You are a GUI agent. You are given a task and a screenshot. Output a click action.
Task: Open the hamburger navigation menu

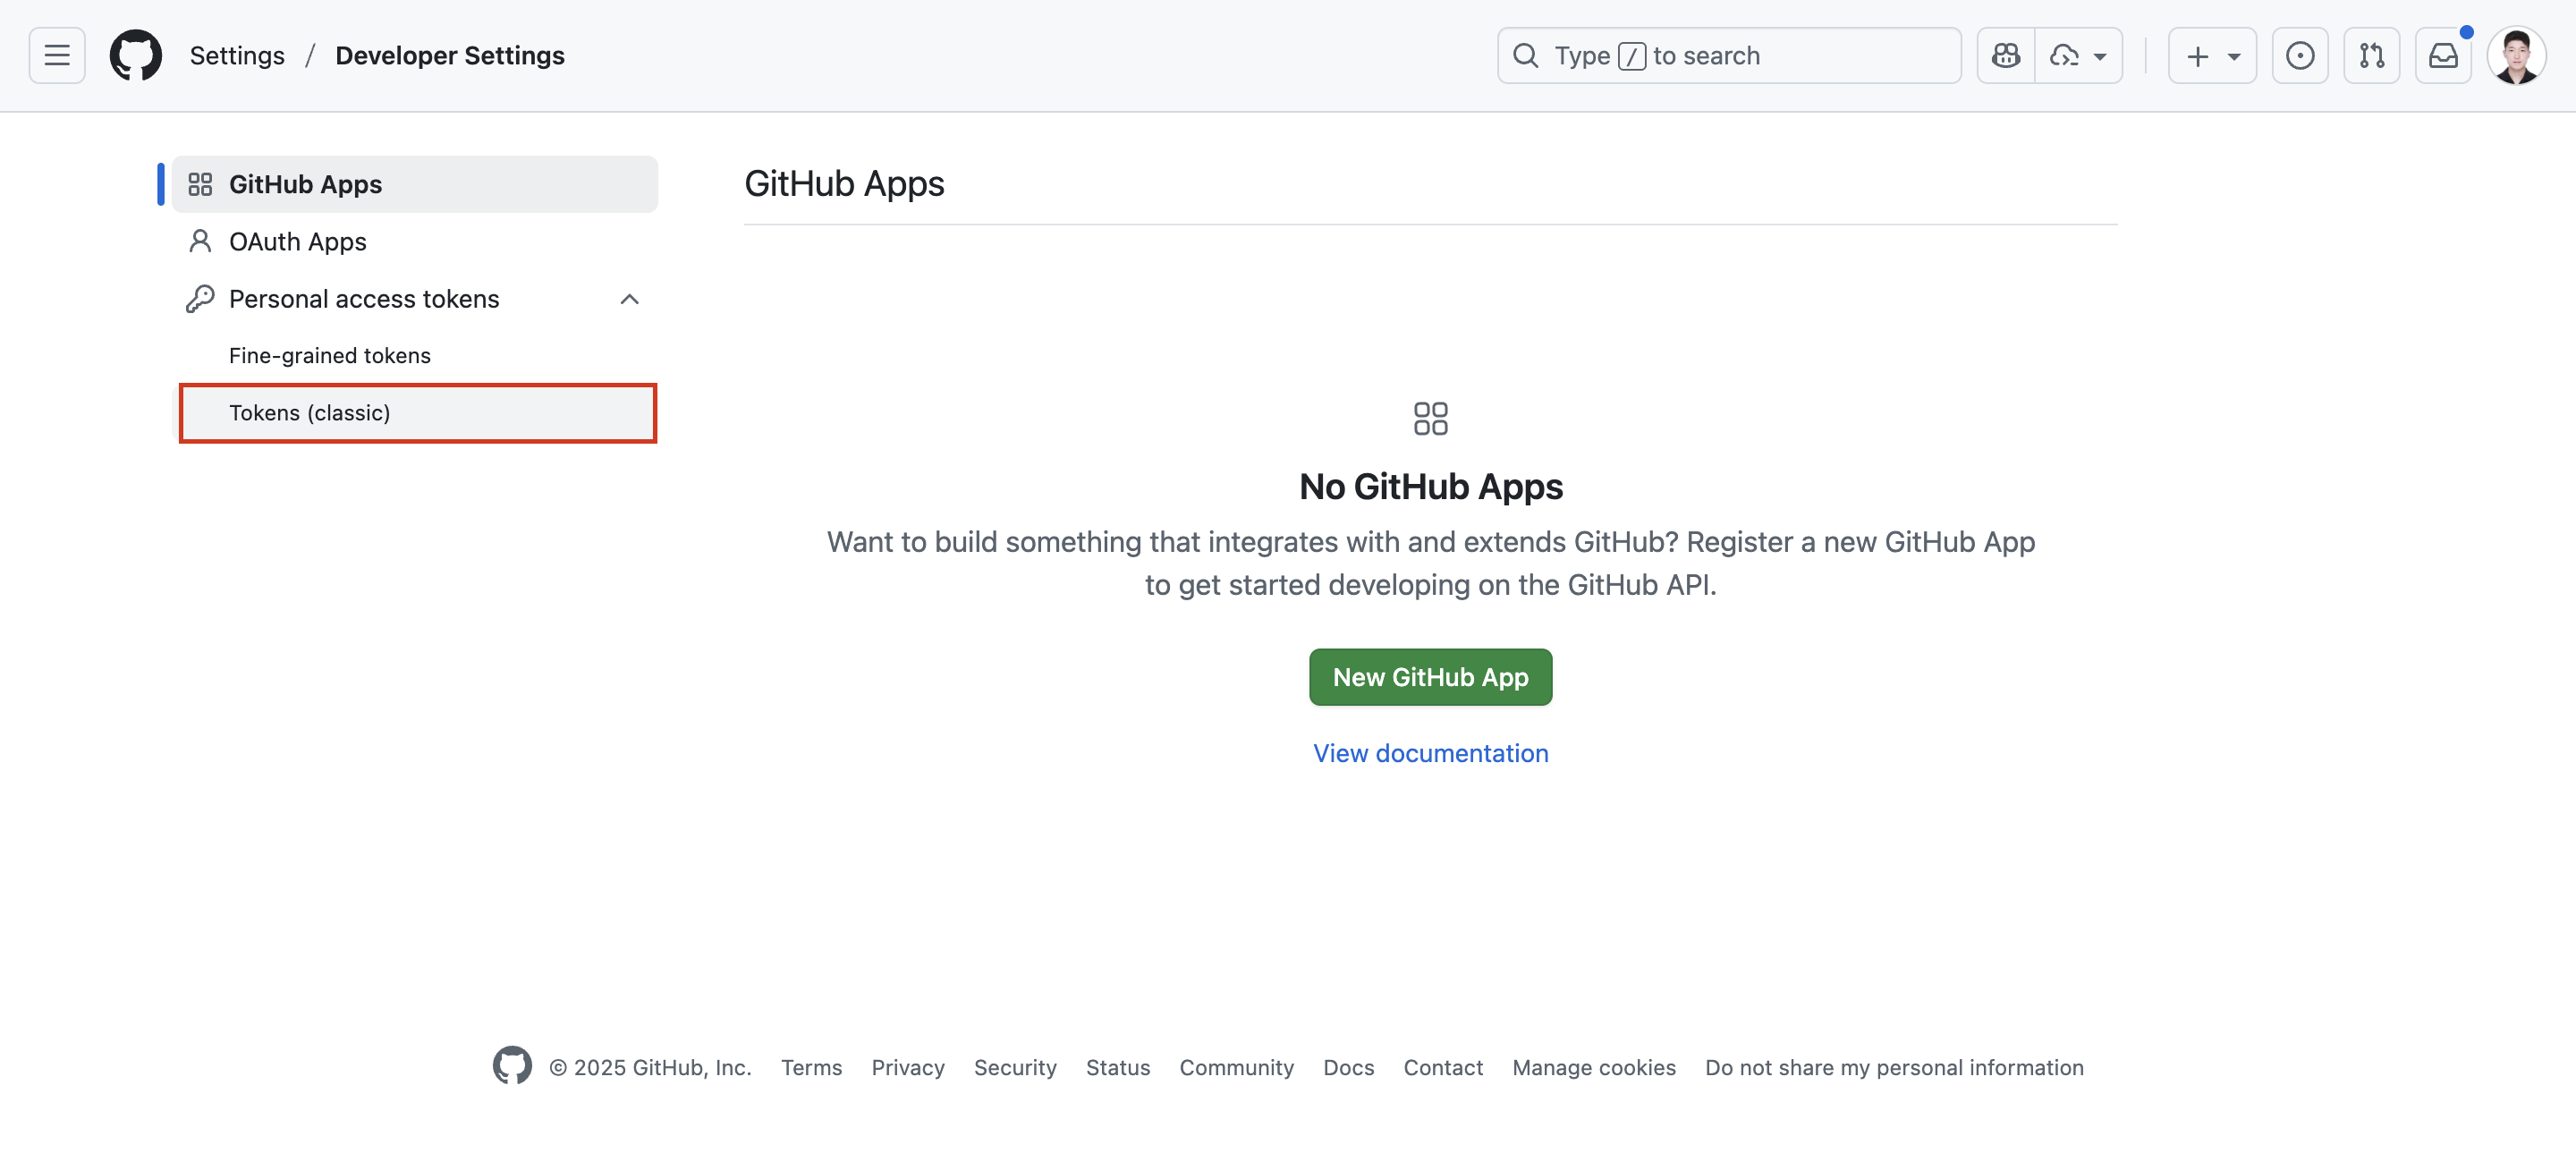point(57,55)
